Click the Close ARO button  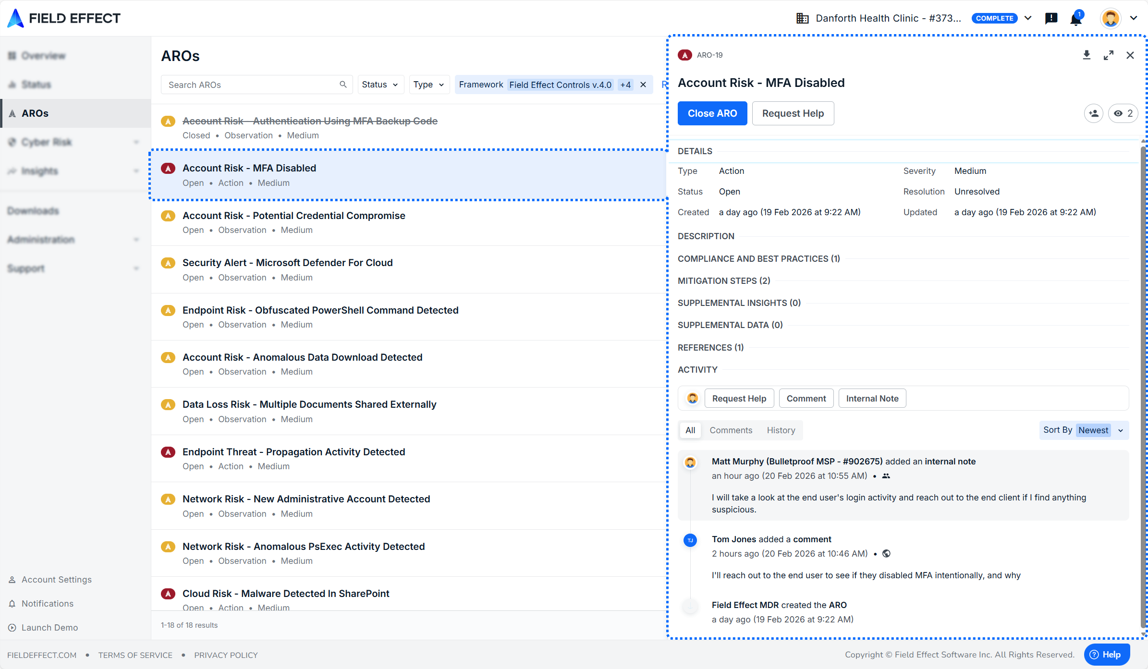(x=712, y=113)
